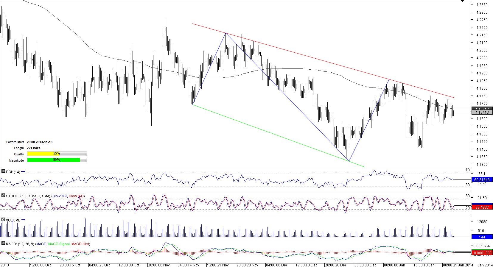The height and width of the screenshot is (267, 493).
Task: Click the red MACD Hist legend
Action: click(80, 244)
